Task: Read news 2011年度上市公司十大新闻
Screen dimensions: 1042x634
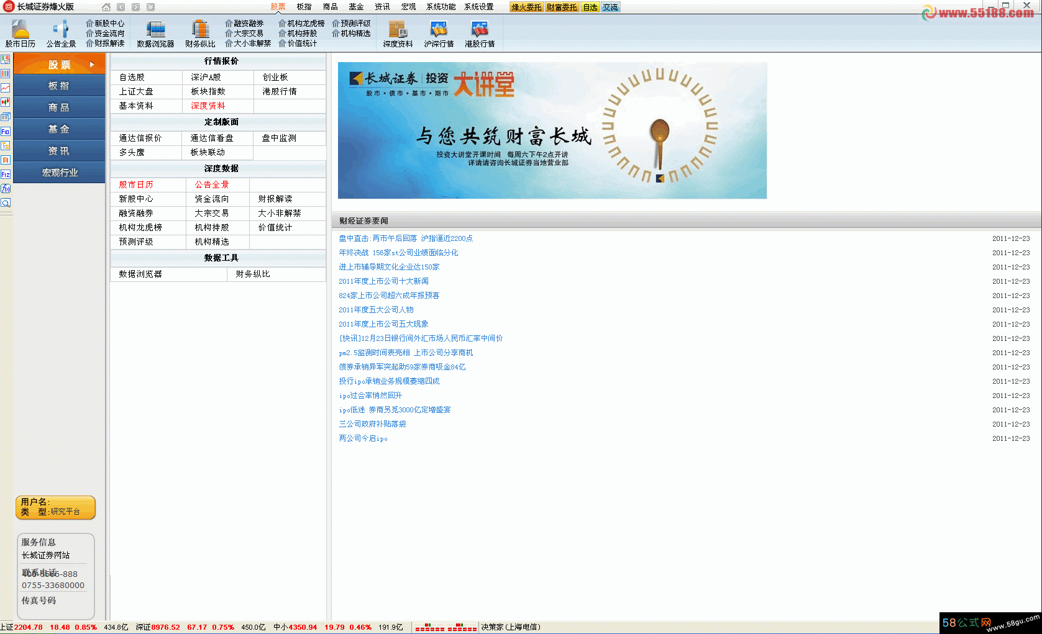Action: pos(383,281)
